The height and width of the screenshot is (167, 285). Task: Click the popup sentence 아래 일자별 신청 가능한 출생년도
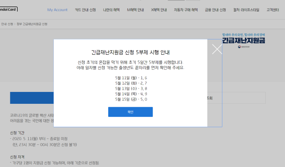click(130, 68)
